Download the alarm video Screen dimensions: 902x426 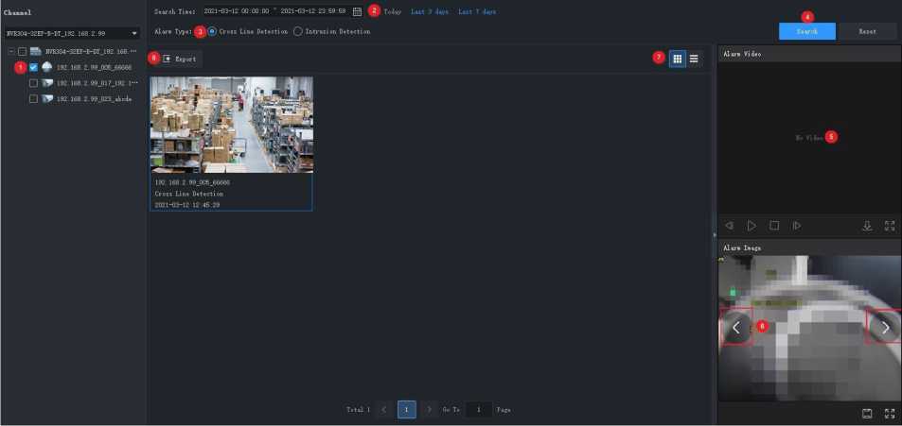866,226
